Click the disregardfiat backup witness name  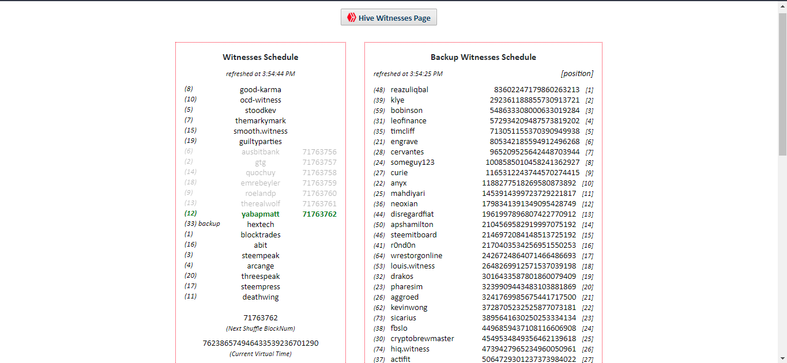412,214
